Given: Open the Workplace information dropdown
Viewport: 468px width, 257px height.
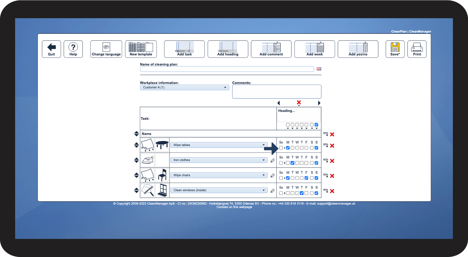Looking at the screenshot, I should tap(185, 87).
